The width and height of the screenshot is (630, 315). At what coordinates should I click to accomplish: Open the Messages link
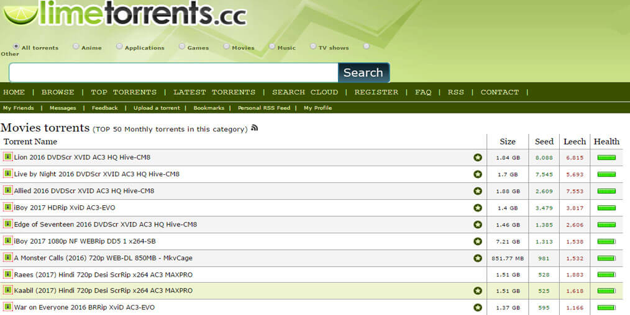63,108
